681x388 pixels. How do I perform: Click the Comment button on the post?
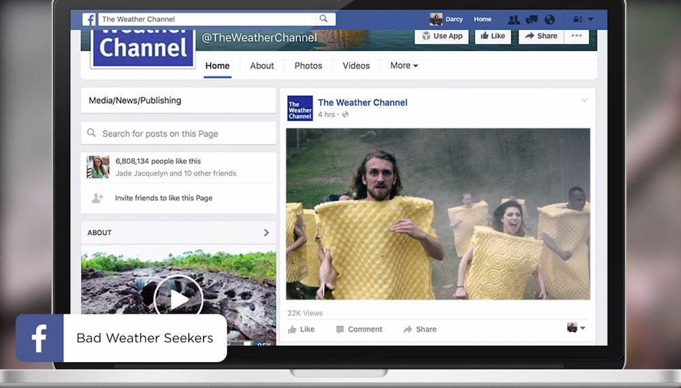pos(359,329)
